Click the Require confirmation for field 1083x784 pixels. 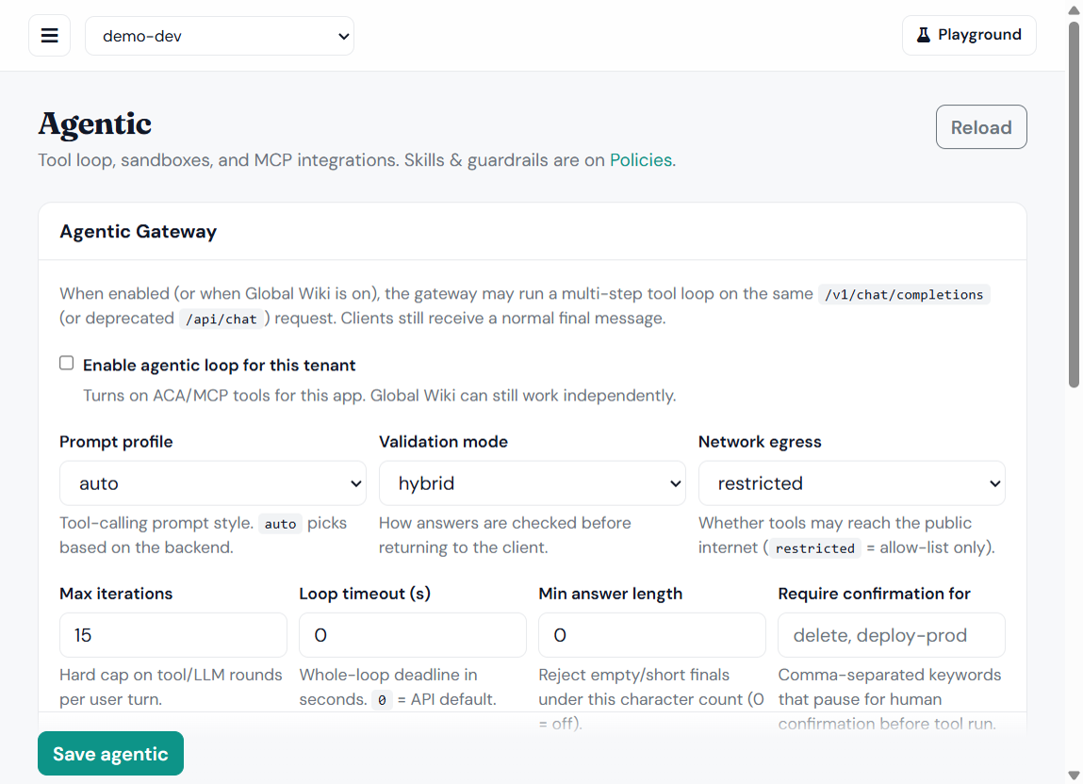(x=891, y=635)
